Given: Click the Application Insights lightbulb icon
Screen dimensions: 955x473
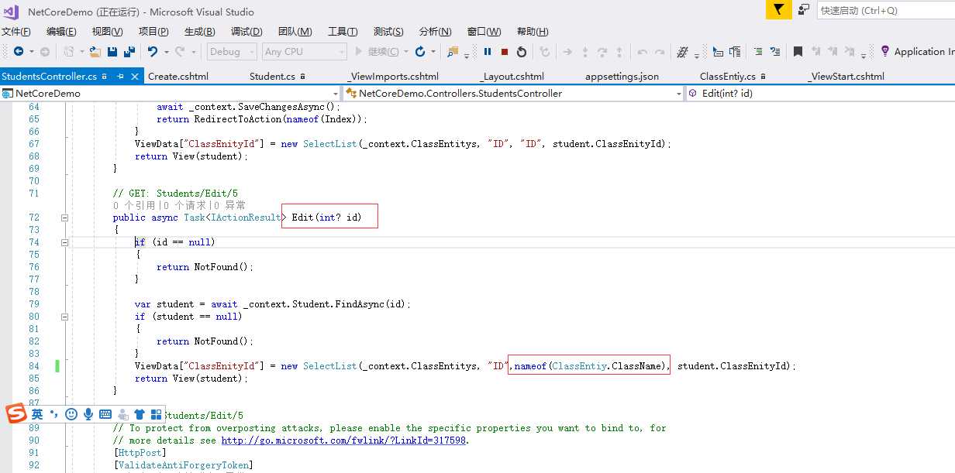Looking at the screenshot, I should click(885, 52).
